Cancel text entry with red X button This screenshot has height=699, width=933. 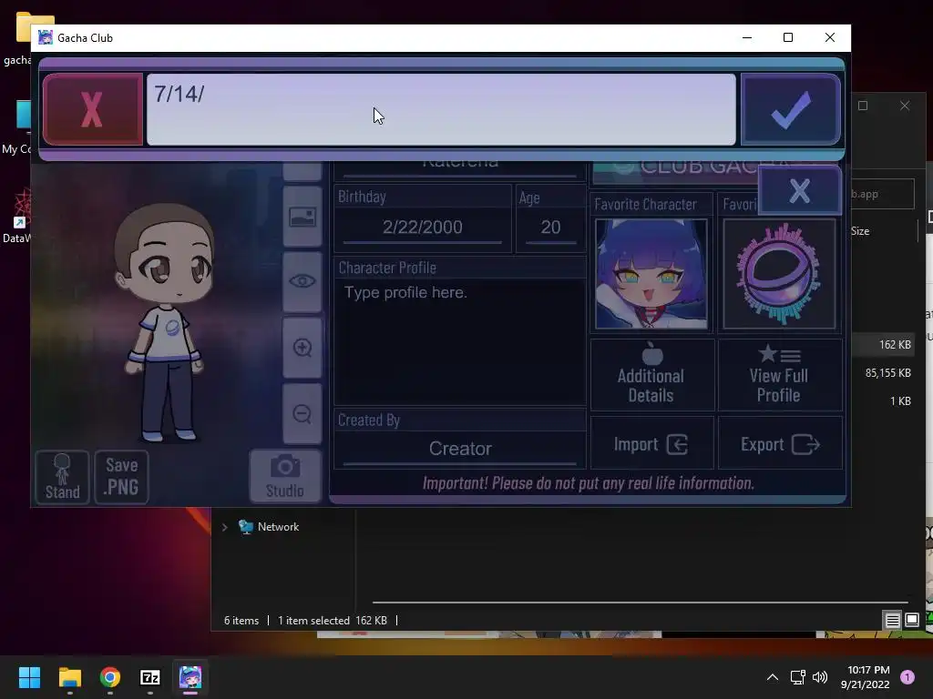point(93,109)
